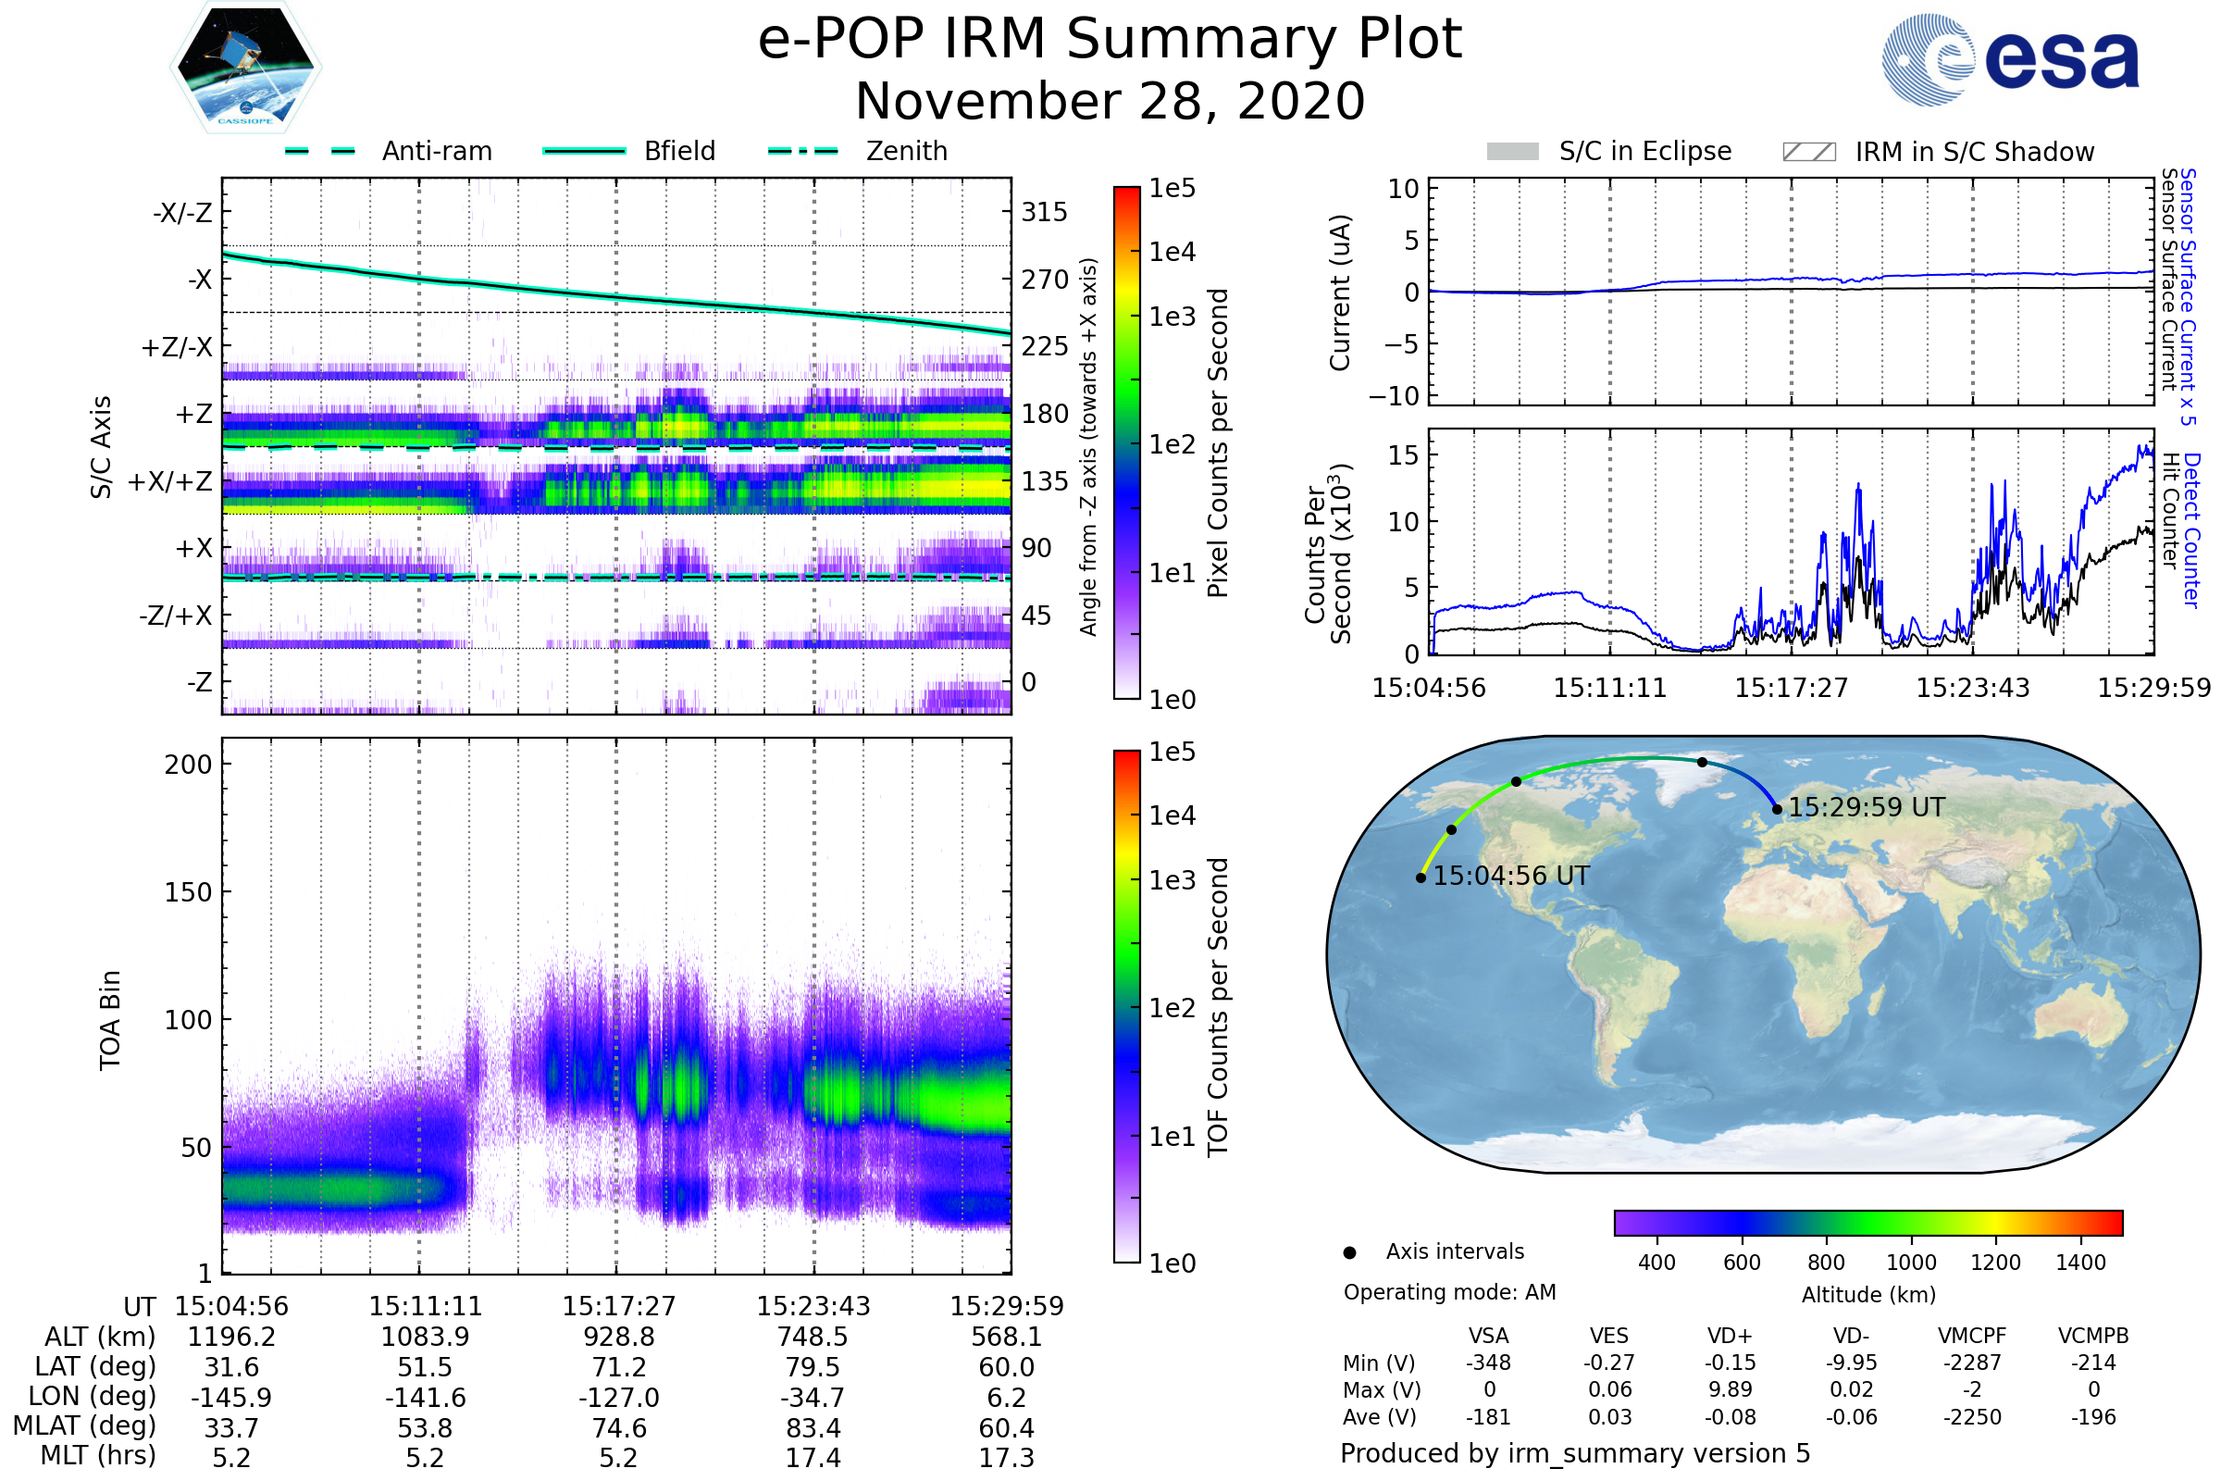Click the Sensor Surface Current x 5 label

click(2187, 296)
